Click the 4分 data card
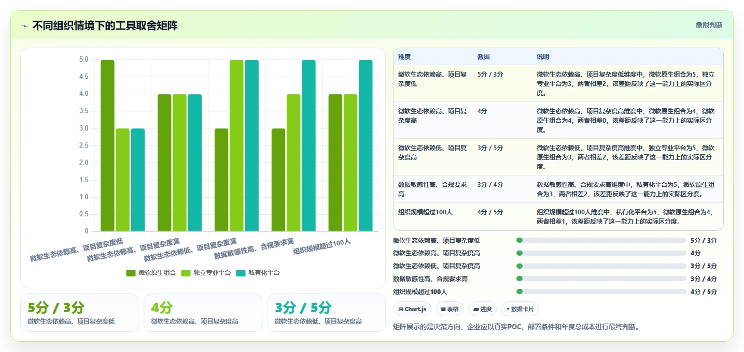Screen dimensions: 744x352 coord(203,313)
